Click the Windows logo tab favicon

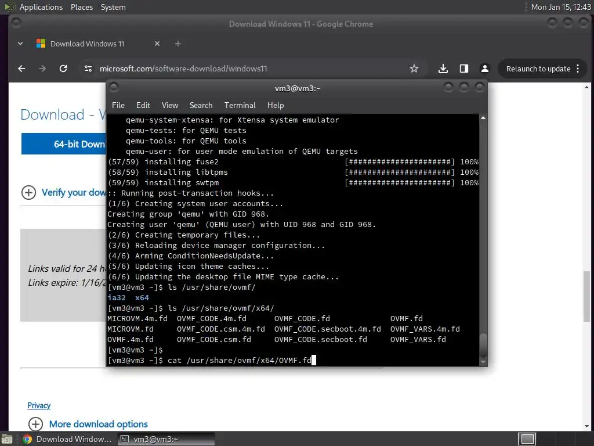pos(41,44)
